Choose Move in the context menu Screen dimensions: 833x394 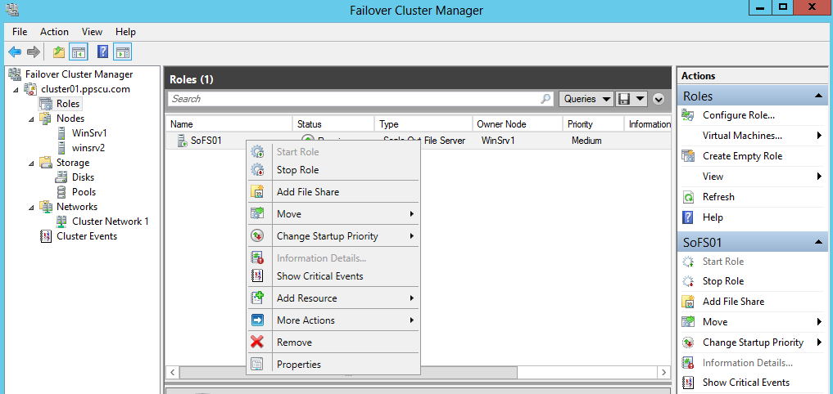coord(333,214)
